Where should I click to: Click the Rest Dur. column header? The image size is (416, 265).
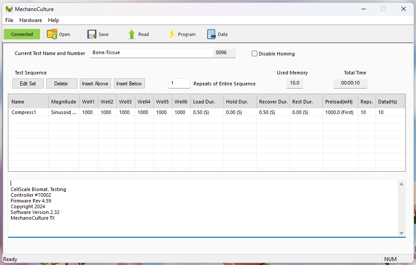pos(306,102)
